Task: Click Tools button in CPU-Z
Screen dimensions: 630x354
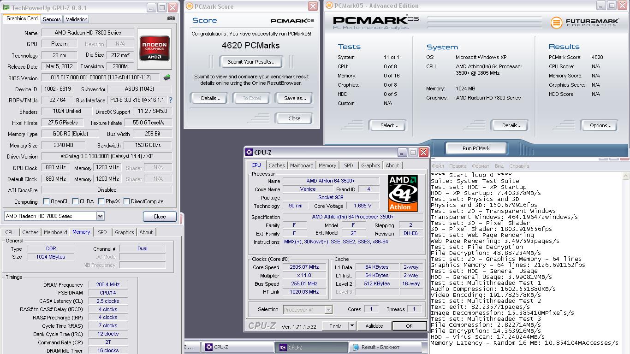Action: 335,326
